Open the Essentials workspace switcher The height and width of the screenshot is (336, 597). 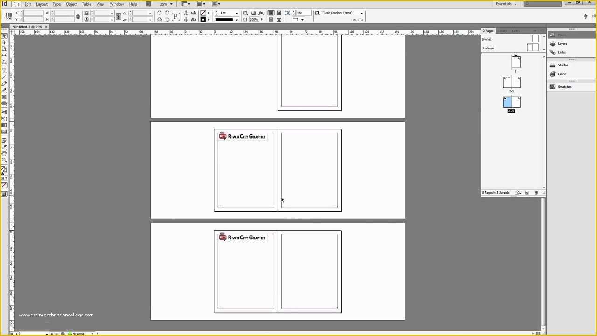coord(506,4)
